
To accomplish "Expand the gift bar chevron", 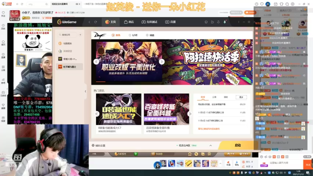I will pyautogui.click(x=220, y=163).
